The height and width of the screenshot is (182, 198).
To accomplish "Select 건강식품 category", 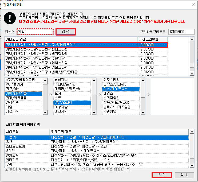I will coord(23,103).
